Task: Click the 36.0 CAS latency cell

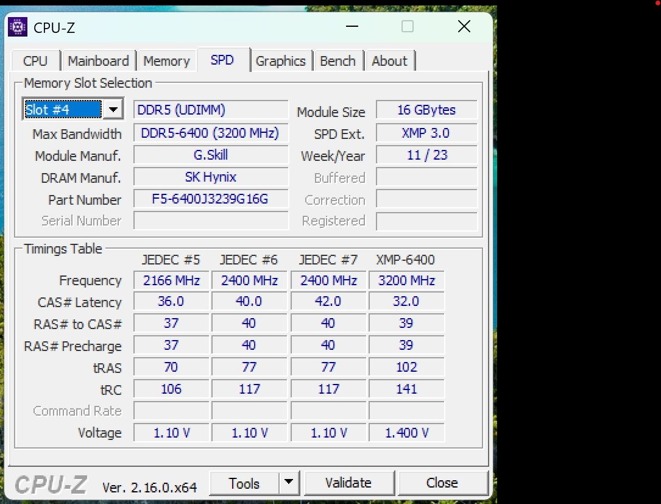Action: (x=171, y=302)
